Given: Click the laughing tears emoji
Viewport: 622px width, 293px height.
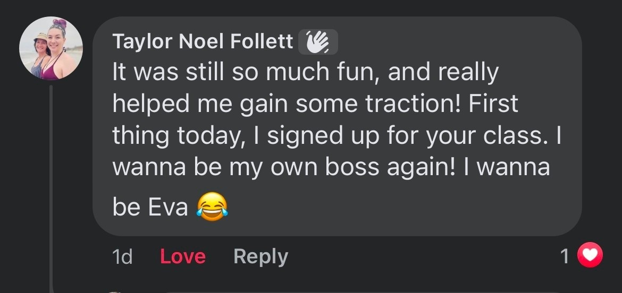Looking at the screenshot, I should pyautogui.click(x=212, y=208).
